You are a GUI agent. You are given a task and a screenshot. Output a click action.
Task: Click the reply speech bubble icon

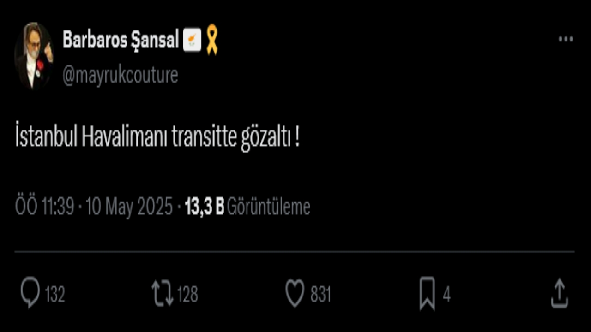pos(30,294)
